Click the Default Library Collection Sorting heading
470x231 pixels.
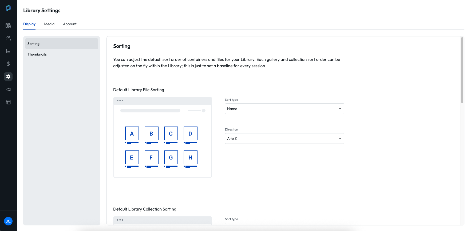pos(145,209)
